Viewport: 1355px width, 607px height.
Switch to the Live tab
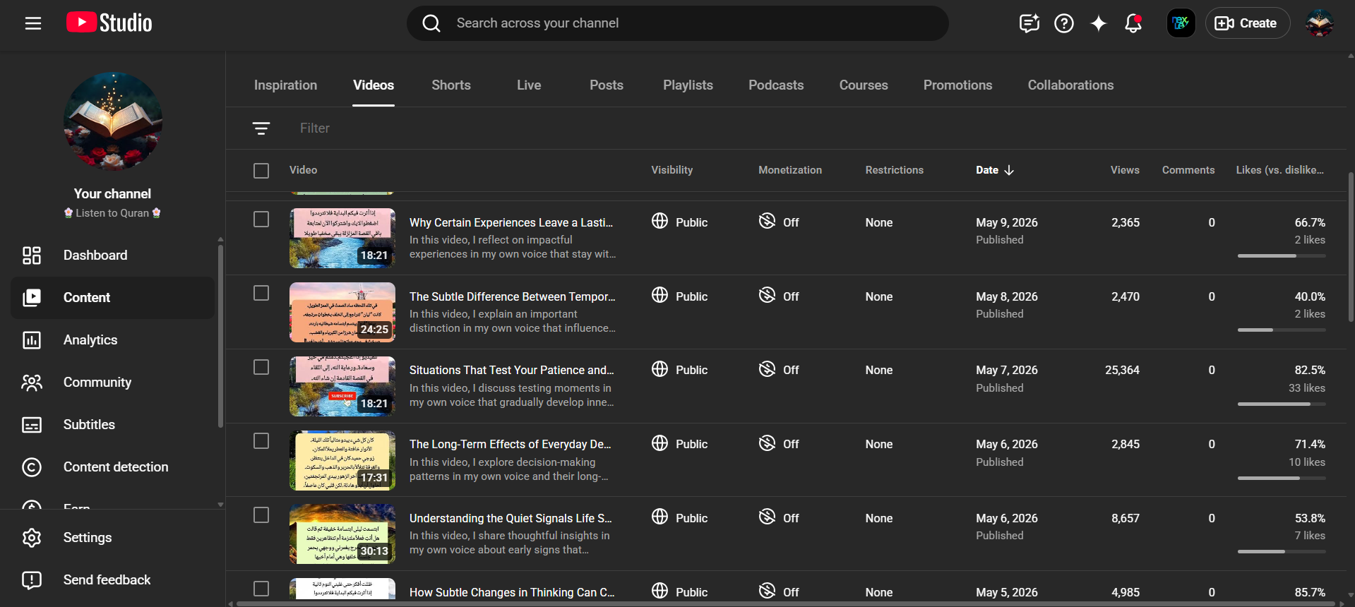point(529,85)
